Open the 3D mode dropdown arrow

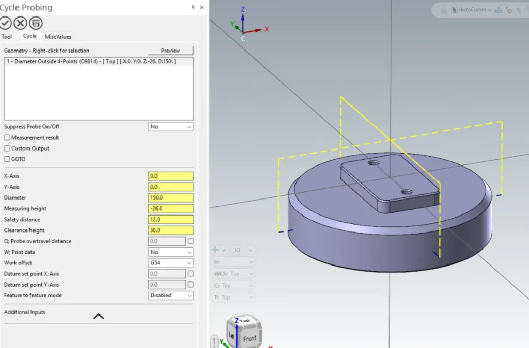(x=250, y=250)
